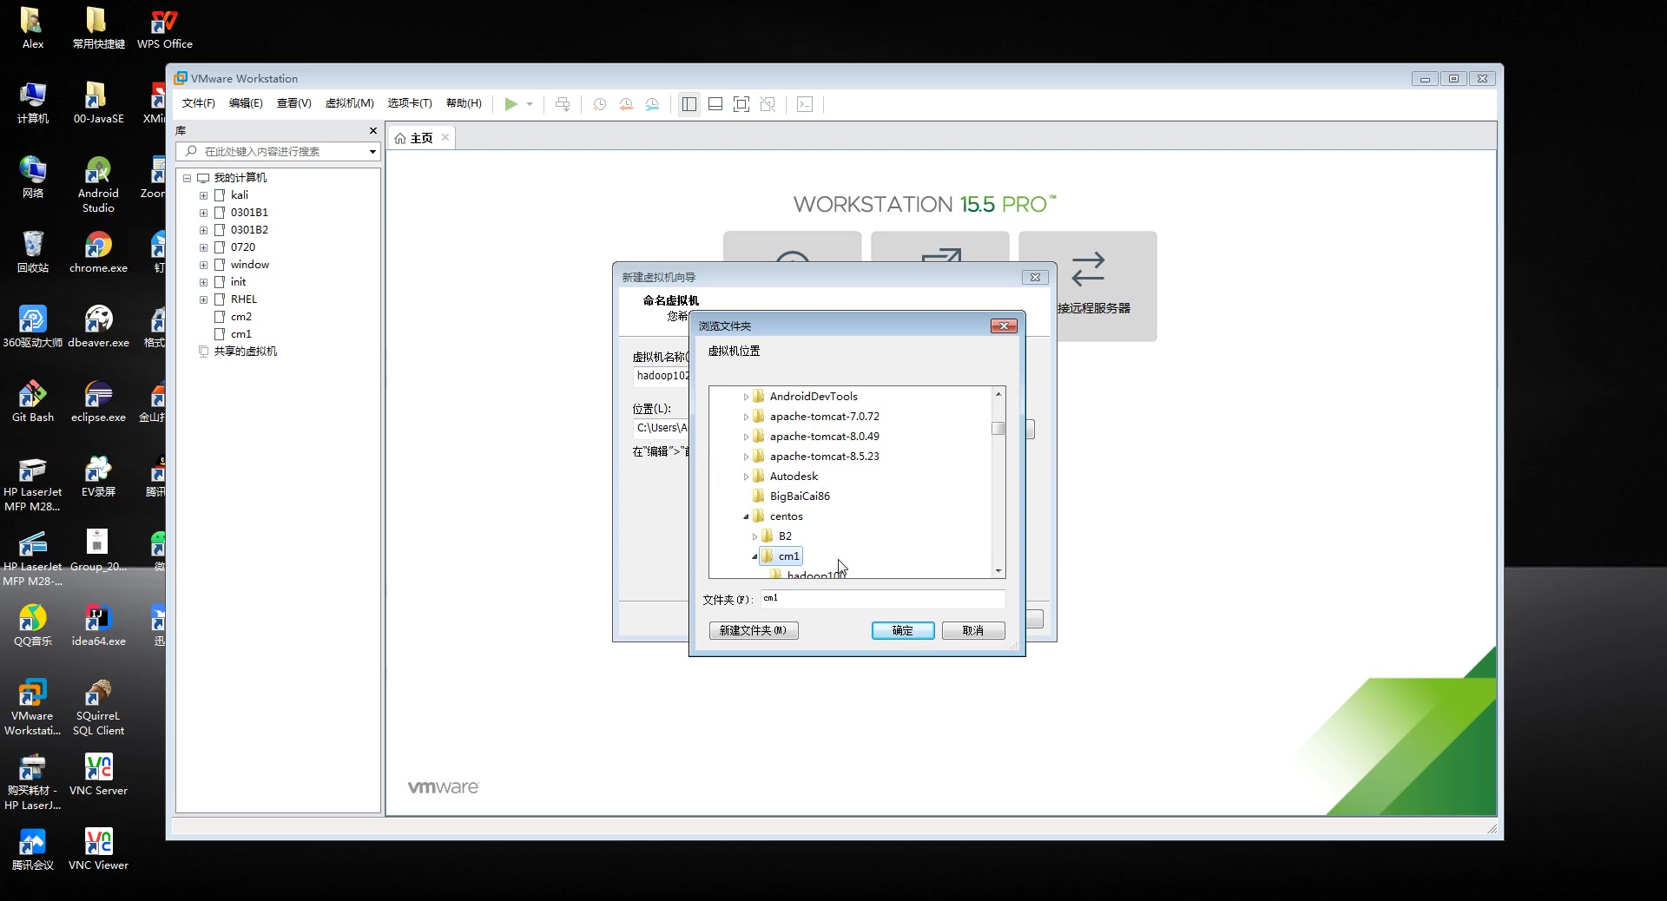Expand the kali virtual machine node
Screen dimensions: 1667x901
204,195
